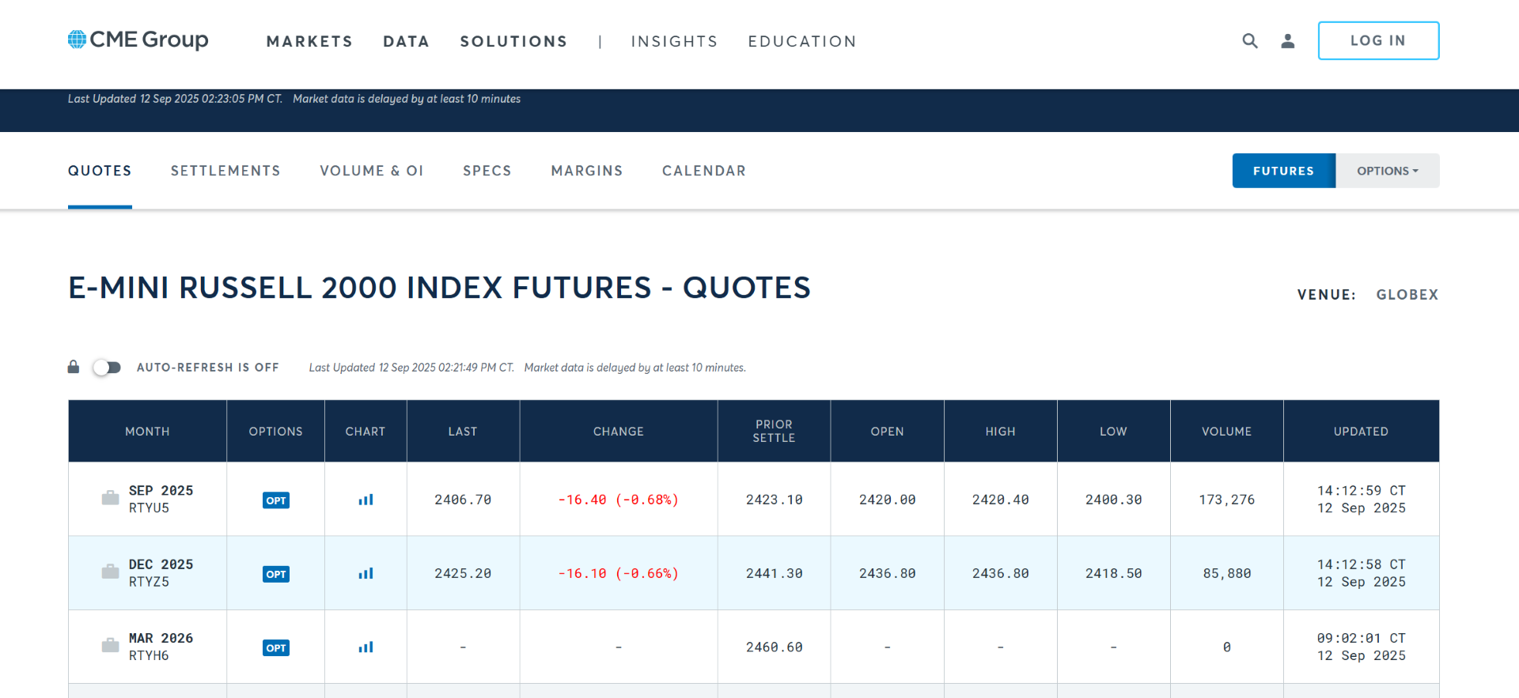1519x698 pixels.
Task: Expand the Solutions navigation menu
Action: pos(513,41)
